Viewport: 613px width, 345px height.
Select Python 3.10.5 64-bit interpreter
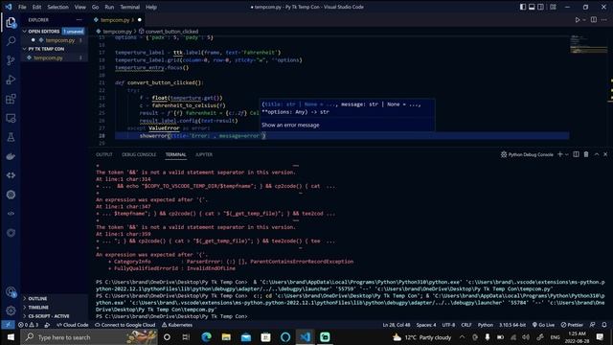click(x=512, y=325)
